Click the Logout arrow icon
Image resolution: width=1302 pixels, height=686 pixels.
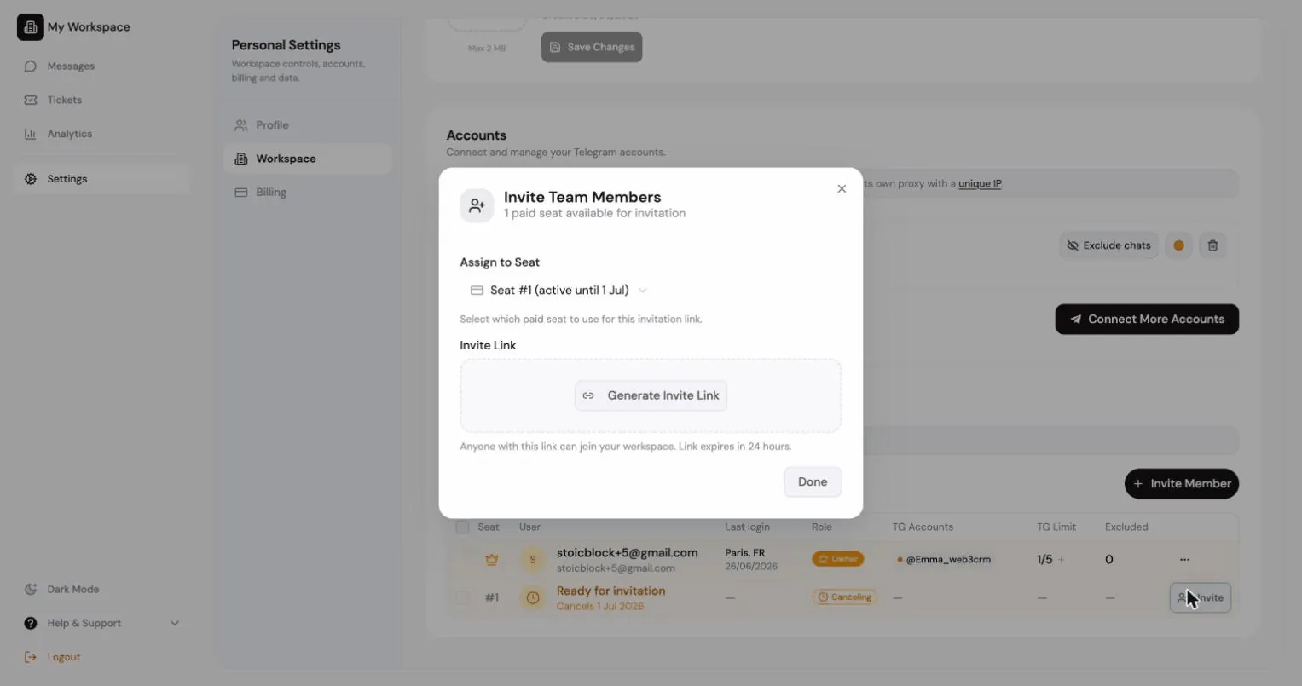click(x=31, y=657)
